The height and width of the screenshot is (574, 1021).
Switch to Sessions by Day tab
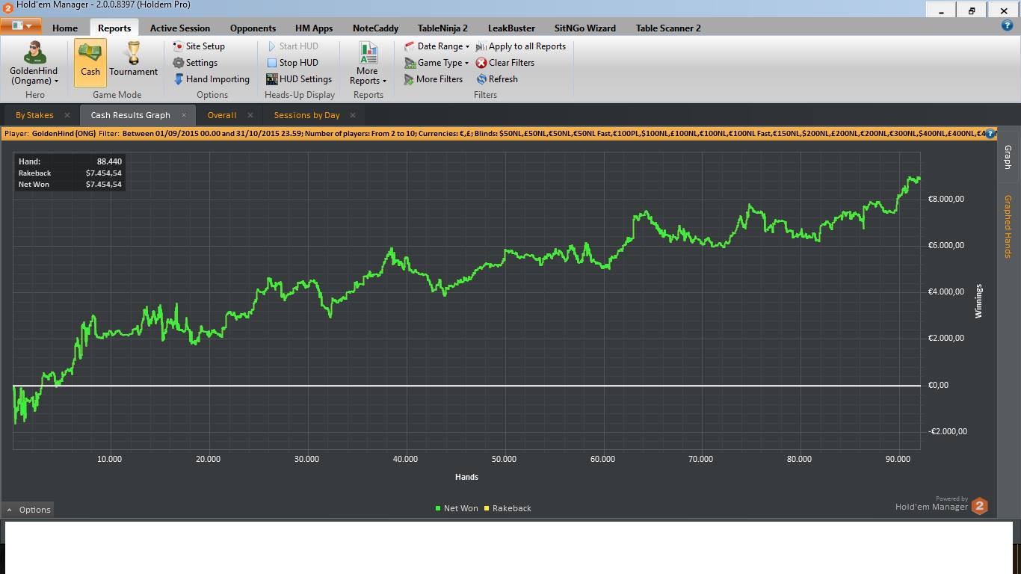pyautogui.click(x=306, y=115)
